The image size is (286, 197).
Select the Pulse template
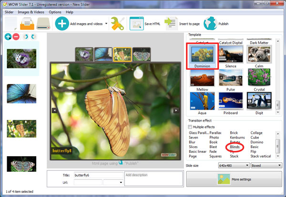tap(231, 80)
